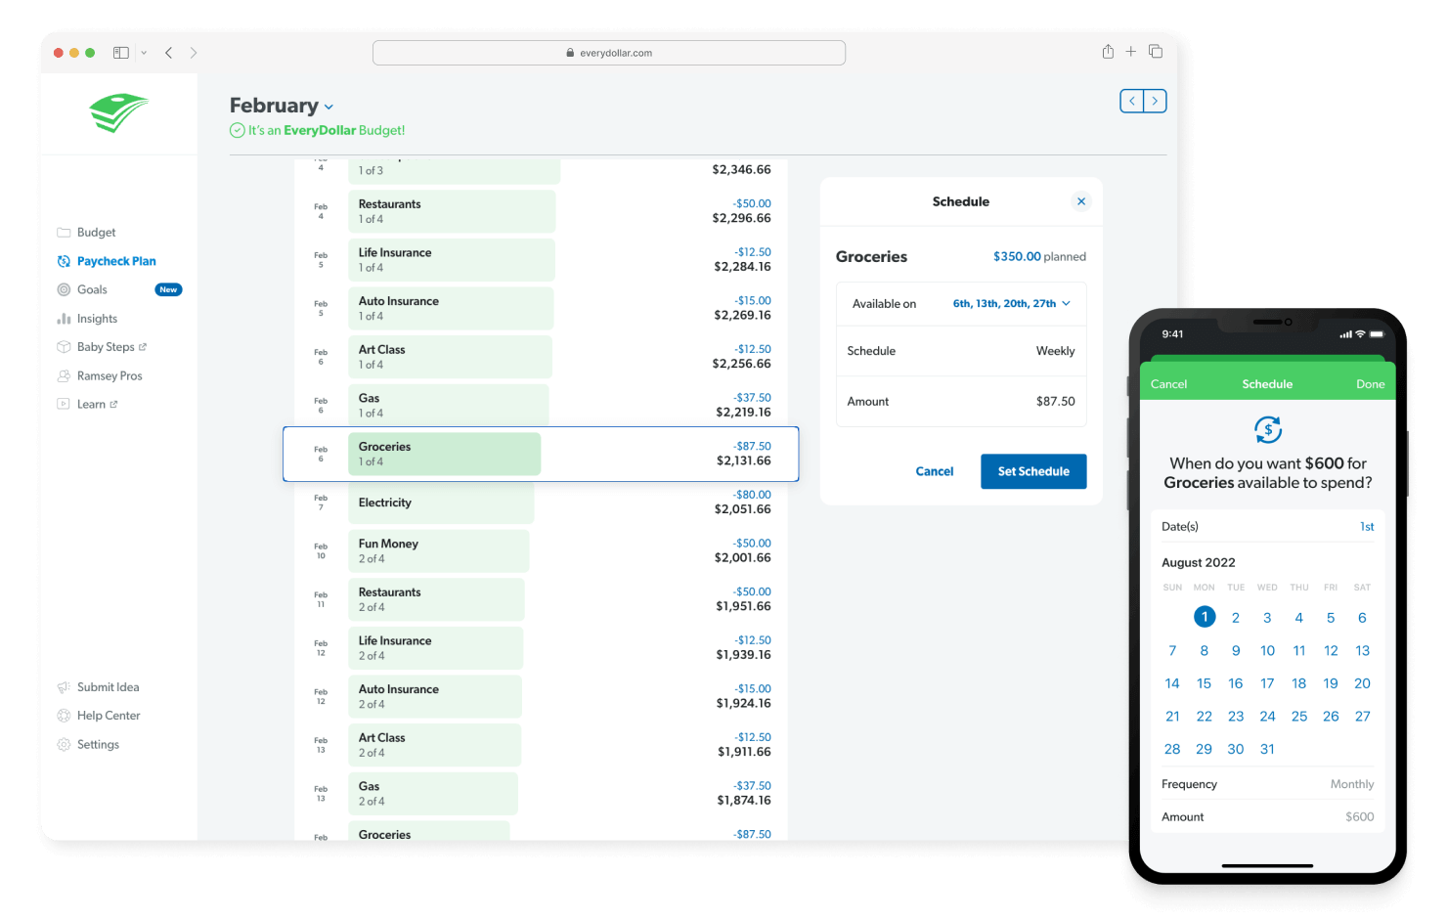Image resolution: width=1447 pixels, height=919 pixels.
Task: Open Budget from the sidebar
Action: (96, 233)
